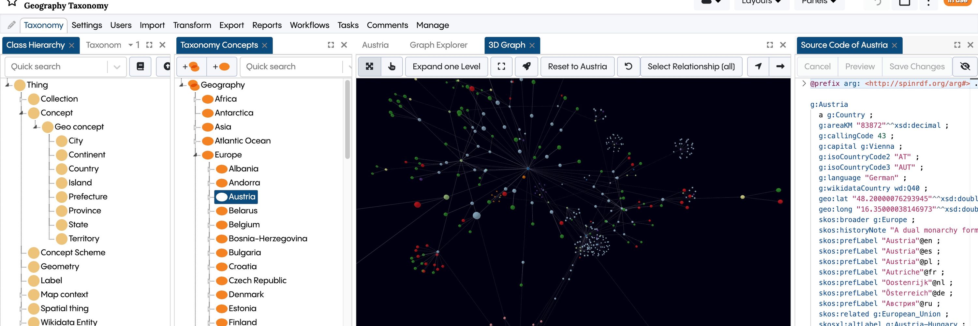
Task: Click the Reset to Austria button
Action: click(577, 67)
